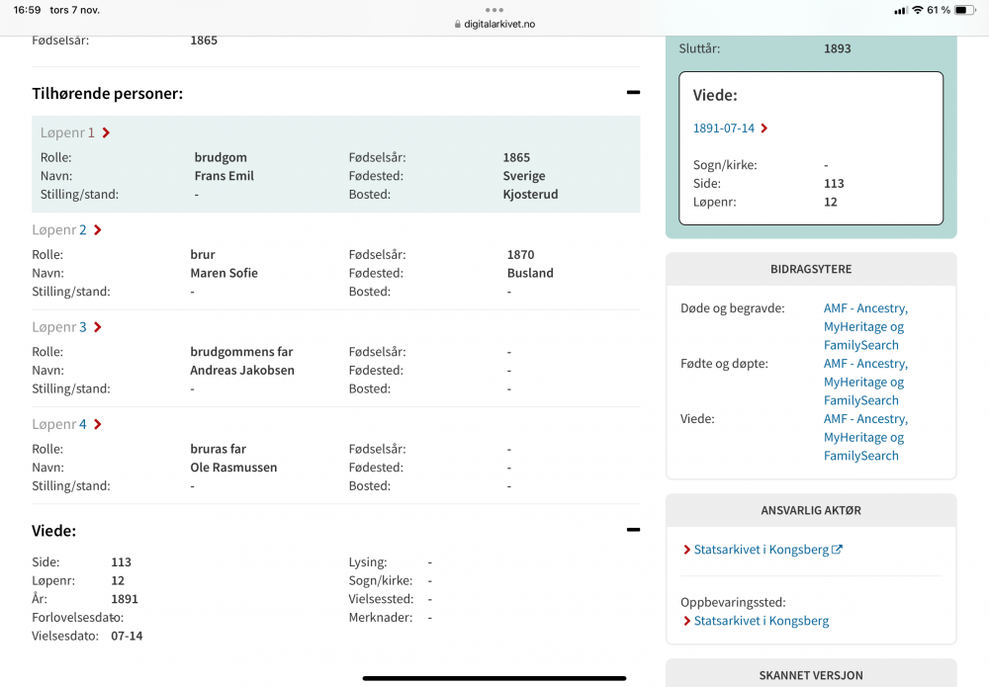
Task: Tap the battery icon in the status bar
Action: coord(965,10)
